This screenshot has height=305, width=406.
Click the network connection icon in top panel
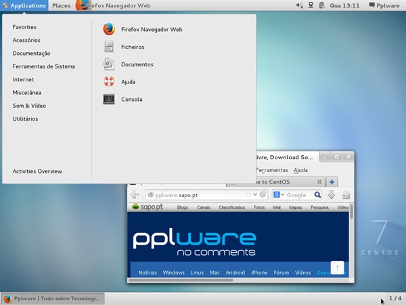[x=311, y=5]
